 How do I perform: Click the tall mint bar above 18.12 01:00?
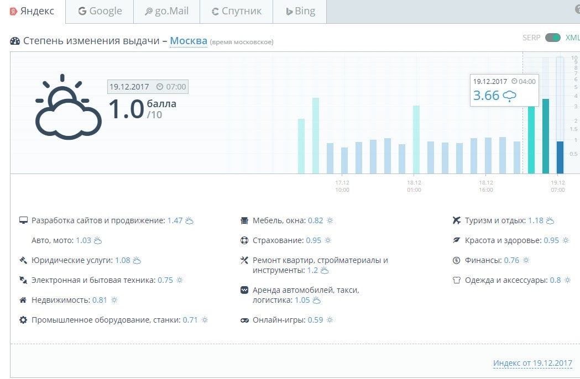pos(416,139)
